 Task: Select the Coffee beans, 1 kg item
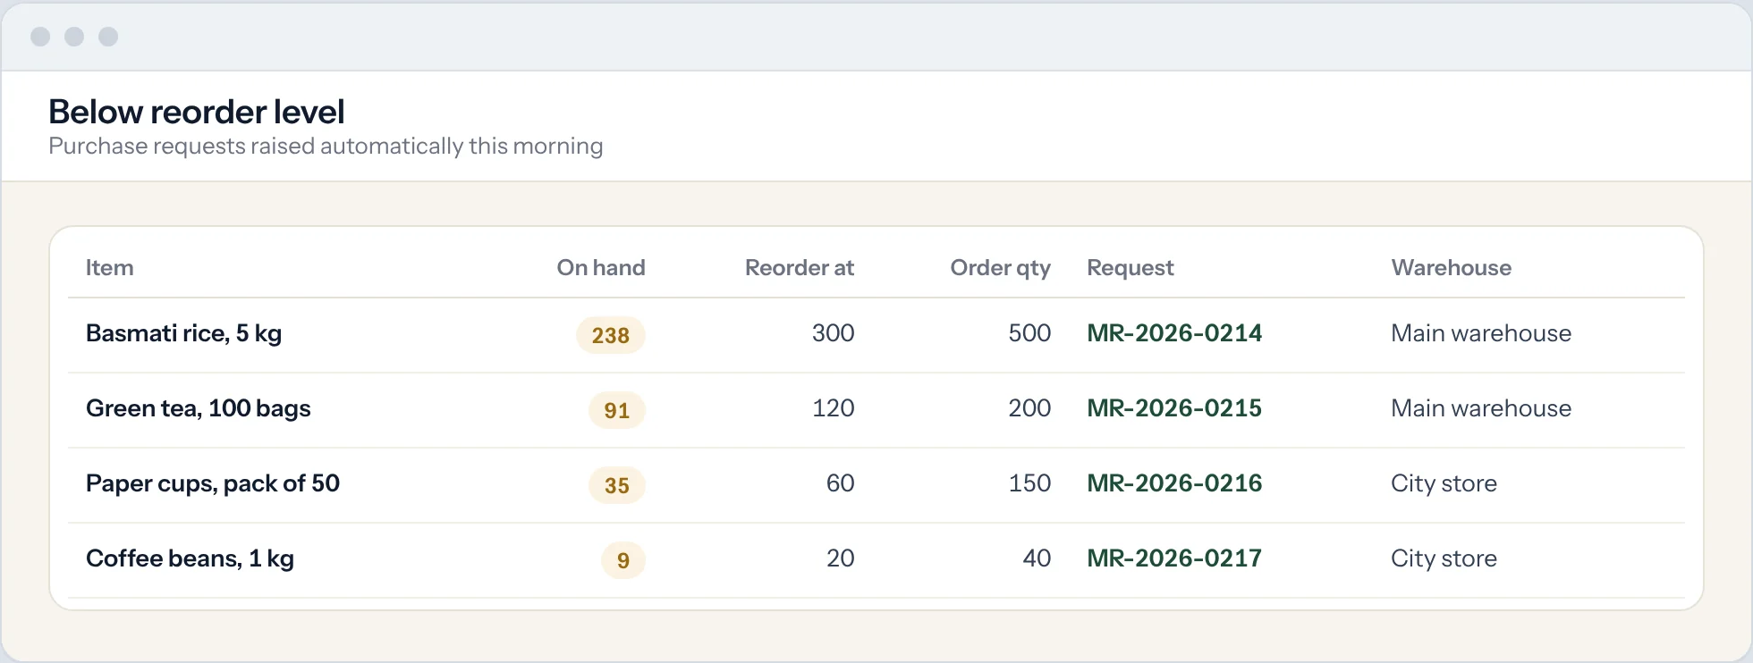[x=190, y=559]
